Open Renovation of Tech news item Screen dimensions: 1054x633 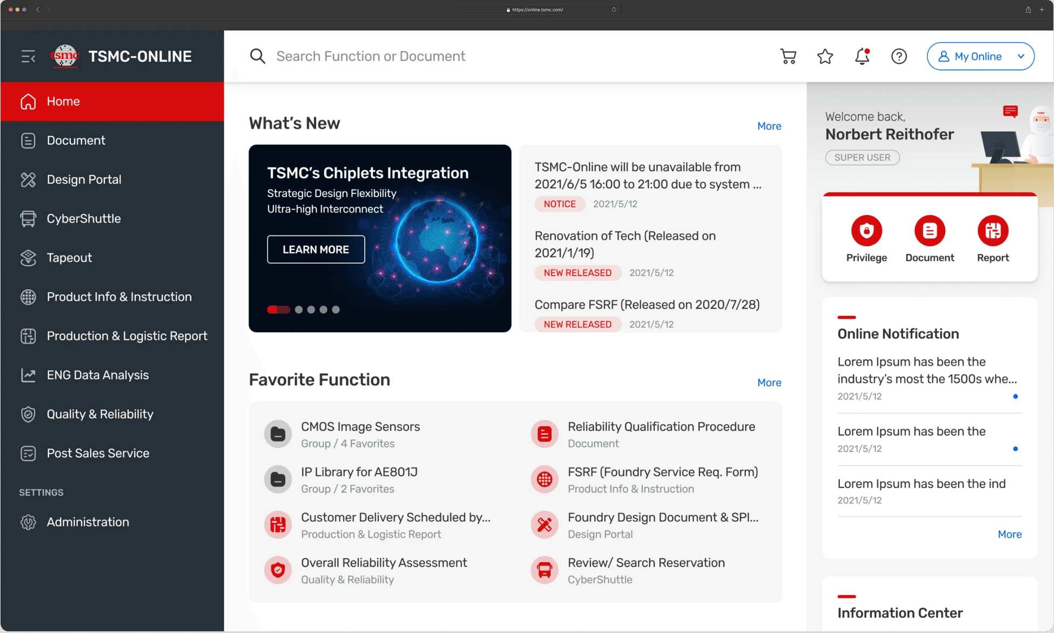[625, 244]
